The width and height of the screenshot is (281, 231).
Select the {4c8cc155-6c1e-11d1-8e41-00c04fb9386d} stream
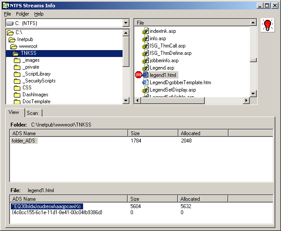pyautogui.click(x=57, y=212)
